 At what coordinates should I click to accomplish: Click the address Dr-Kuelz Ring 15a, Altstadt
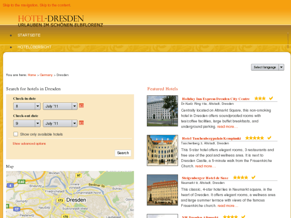click(207, 104)
